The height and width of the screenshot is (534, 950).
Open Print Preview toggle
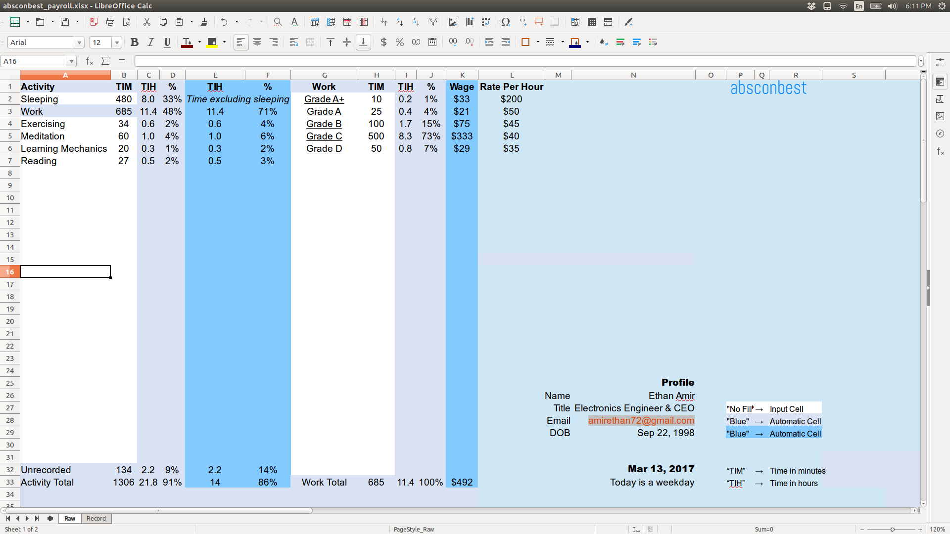pyautogui.click(x=127, y=22)
